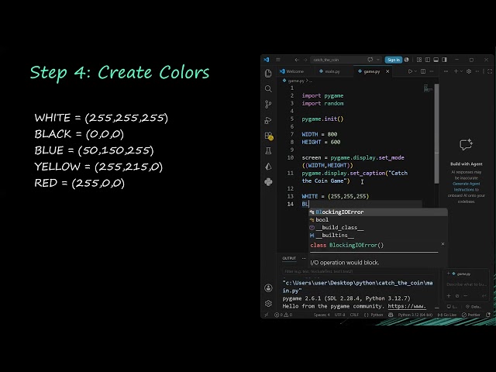Open the Explorer view in activity bar
Viewport: 496px width, 372px height.
pos(268,73)
